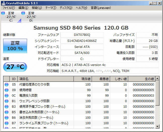This screenshot has height=132, width=163.
Task: Click the SMART list scrollbar thumb
Action: tap(157, 93)
